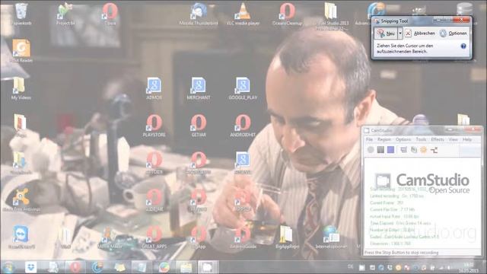Select the avast Free Antivirus icon
The image size is (487, 274).
[x=21, y=199]
